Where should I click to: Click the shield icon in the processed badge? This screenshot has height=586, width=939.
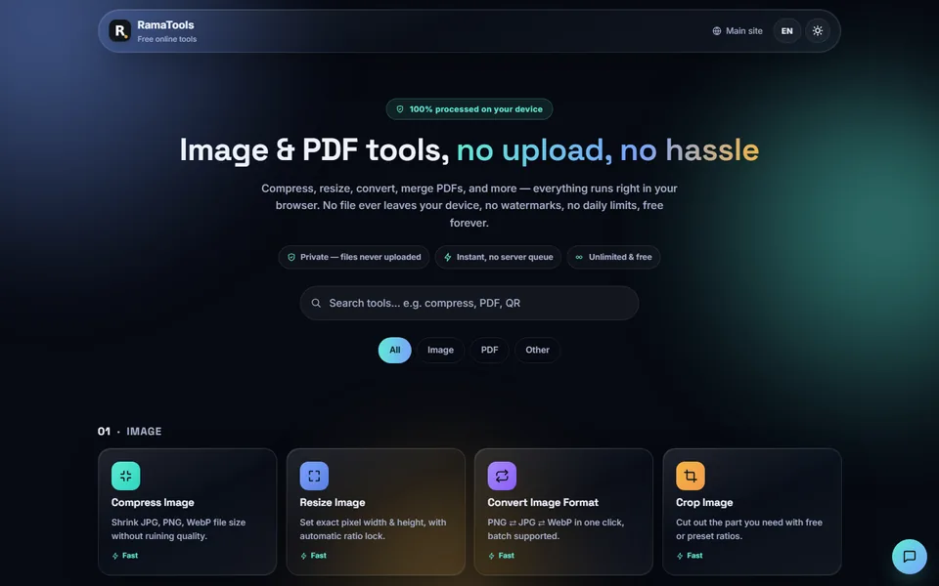click(400, 109)
